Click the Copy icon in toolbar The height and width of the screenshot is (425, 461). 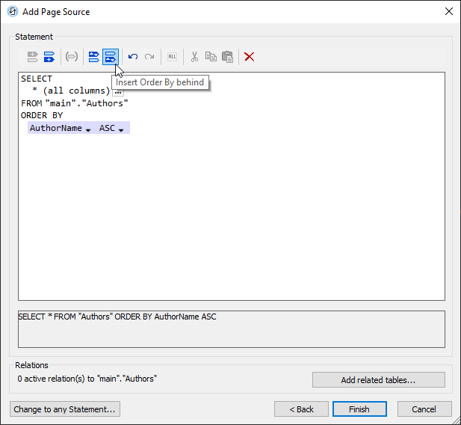click(211, 57)
